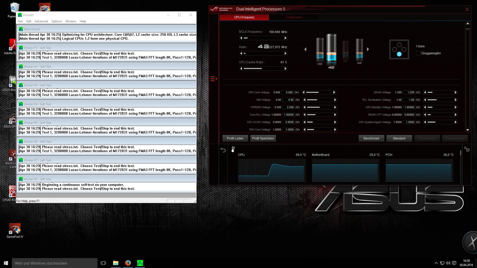Select the Worker #8 Self-Test title bar
This screenshot has width=477, height=268.
point(106,179)
